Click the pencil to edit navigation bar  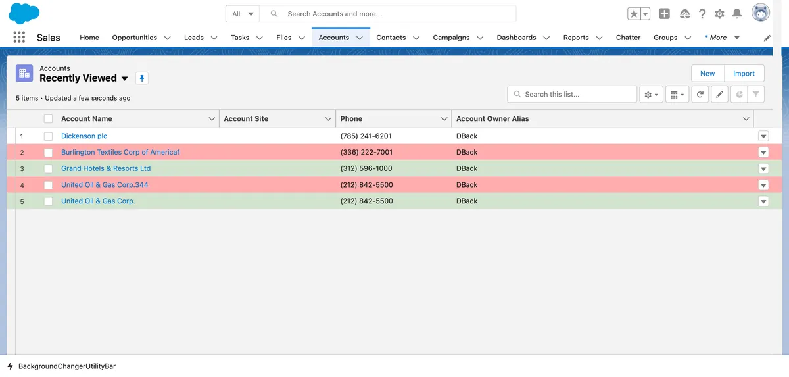tap(767, 38)
